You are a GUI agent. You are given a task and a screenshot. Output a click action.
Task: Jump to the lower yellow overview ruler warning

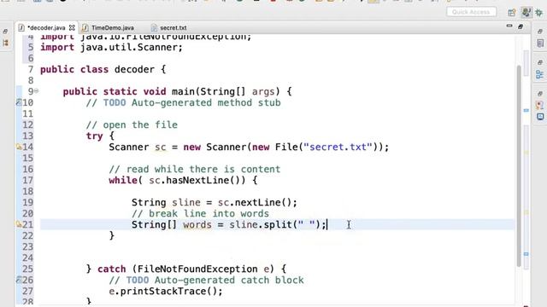526,212
